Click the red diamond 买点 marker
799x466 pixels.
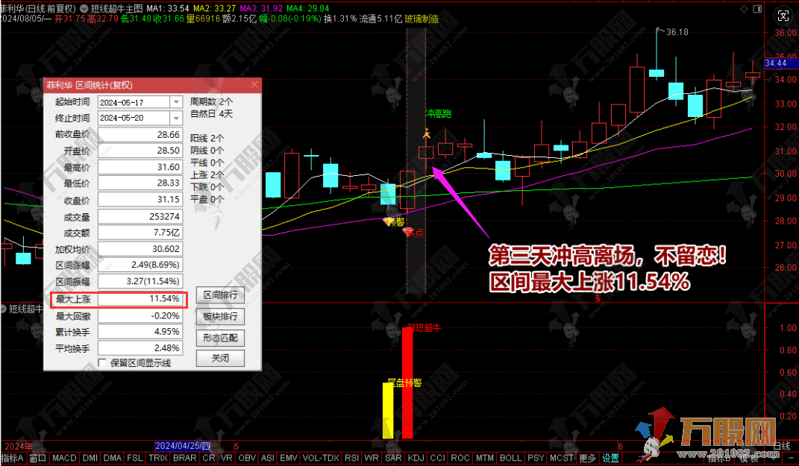(408, 232)
